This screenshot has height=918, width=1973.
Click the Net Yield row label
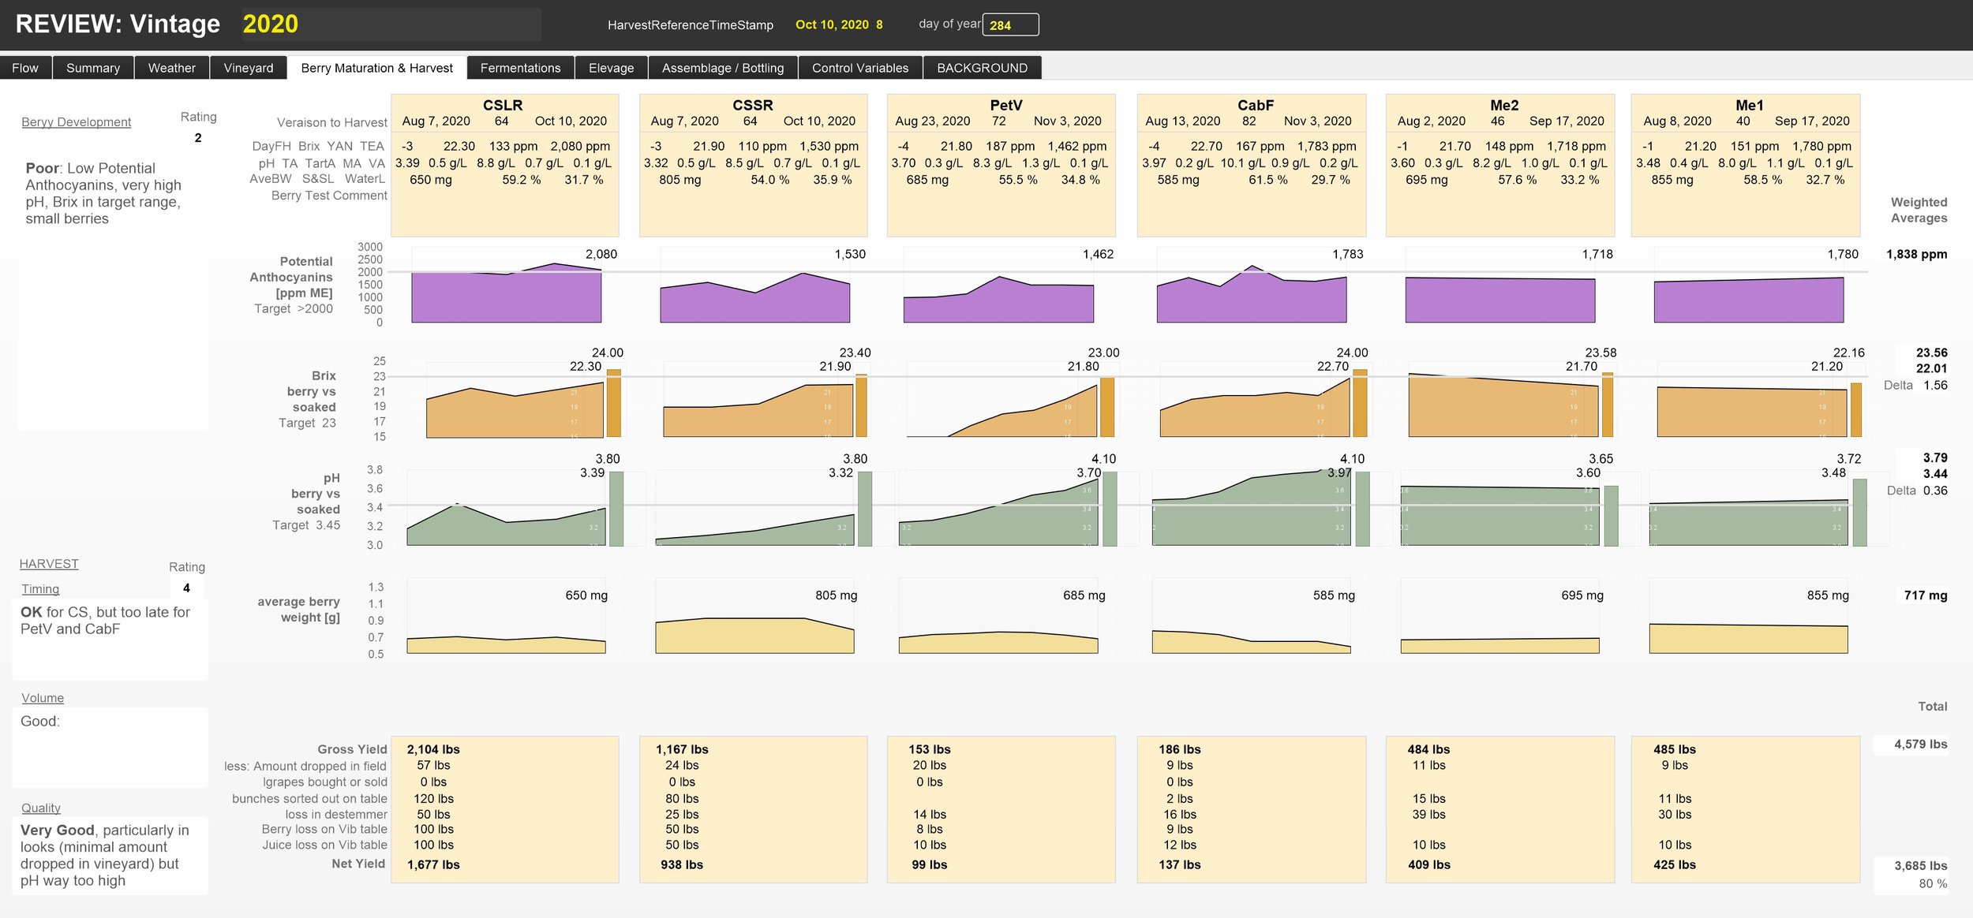(x=358, y=864)
